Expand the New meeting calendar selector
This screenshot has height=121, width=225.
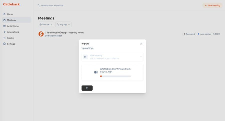pos(141,57)
